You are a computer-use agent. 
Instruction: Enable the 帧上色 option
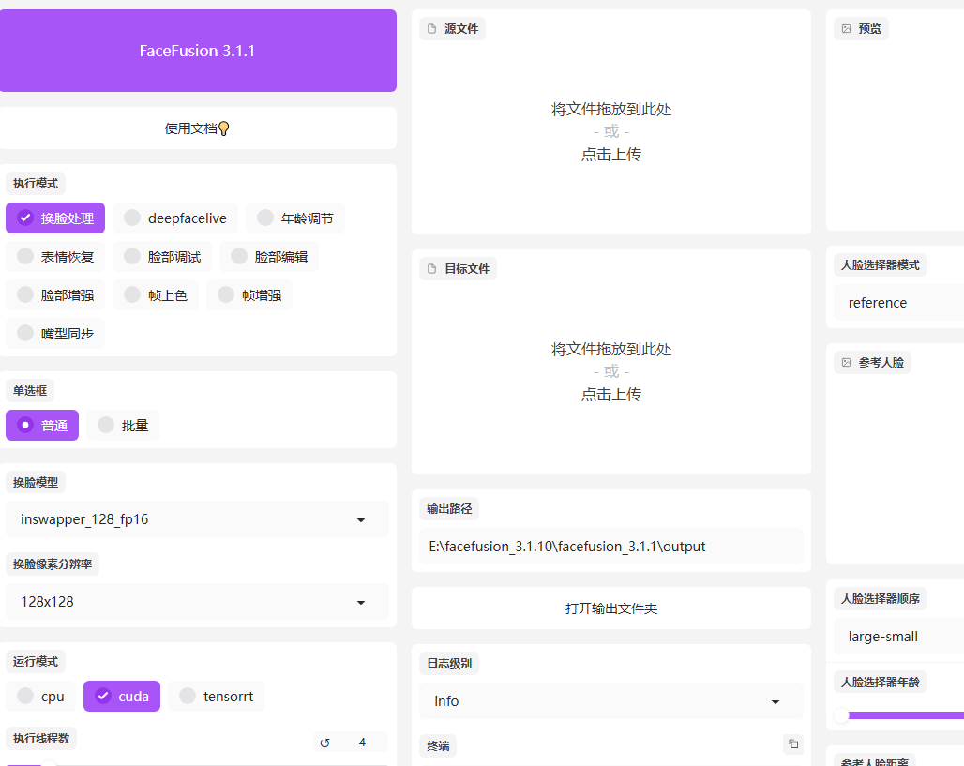pyautogui.click(x=156, y=295)
